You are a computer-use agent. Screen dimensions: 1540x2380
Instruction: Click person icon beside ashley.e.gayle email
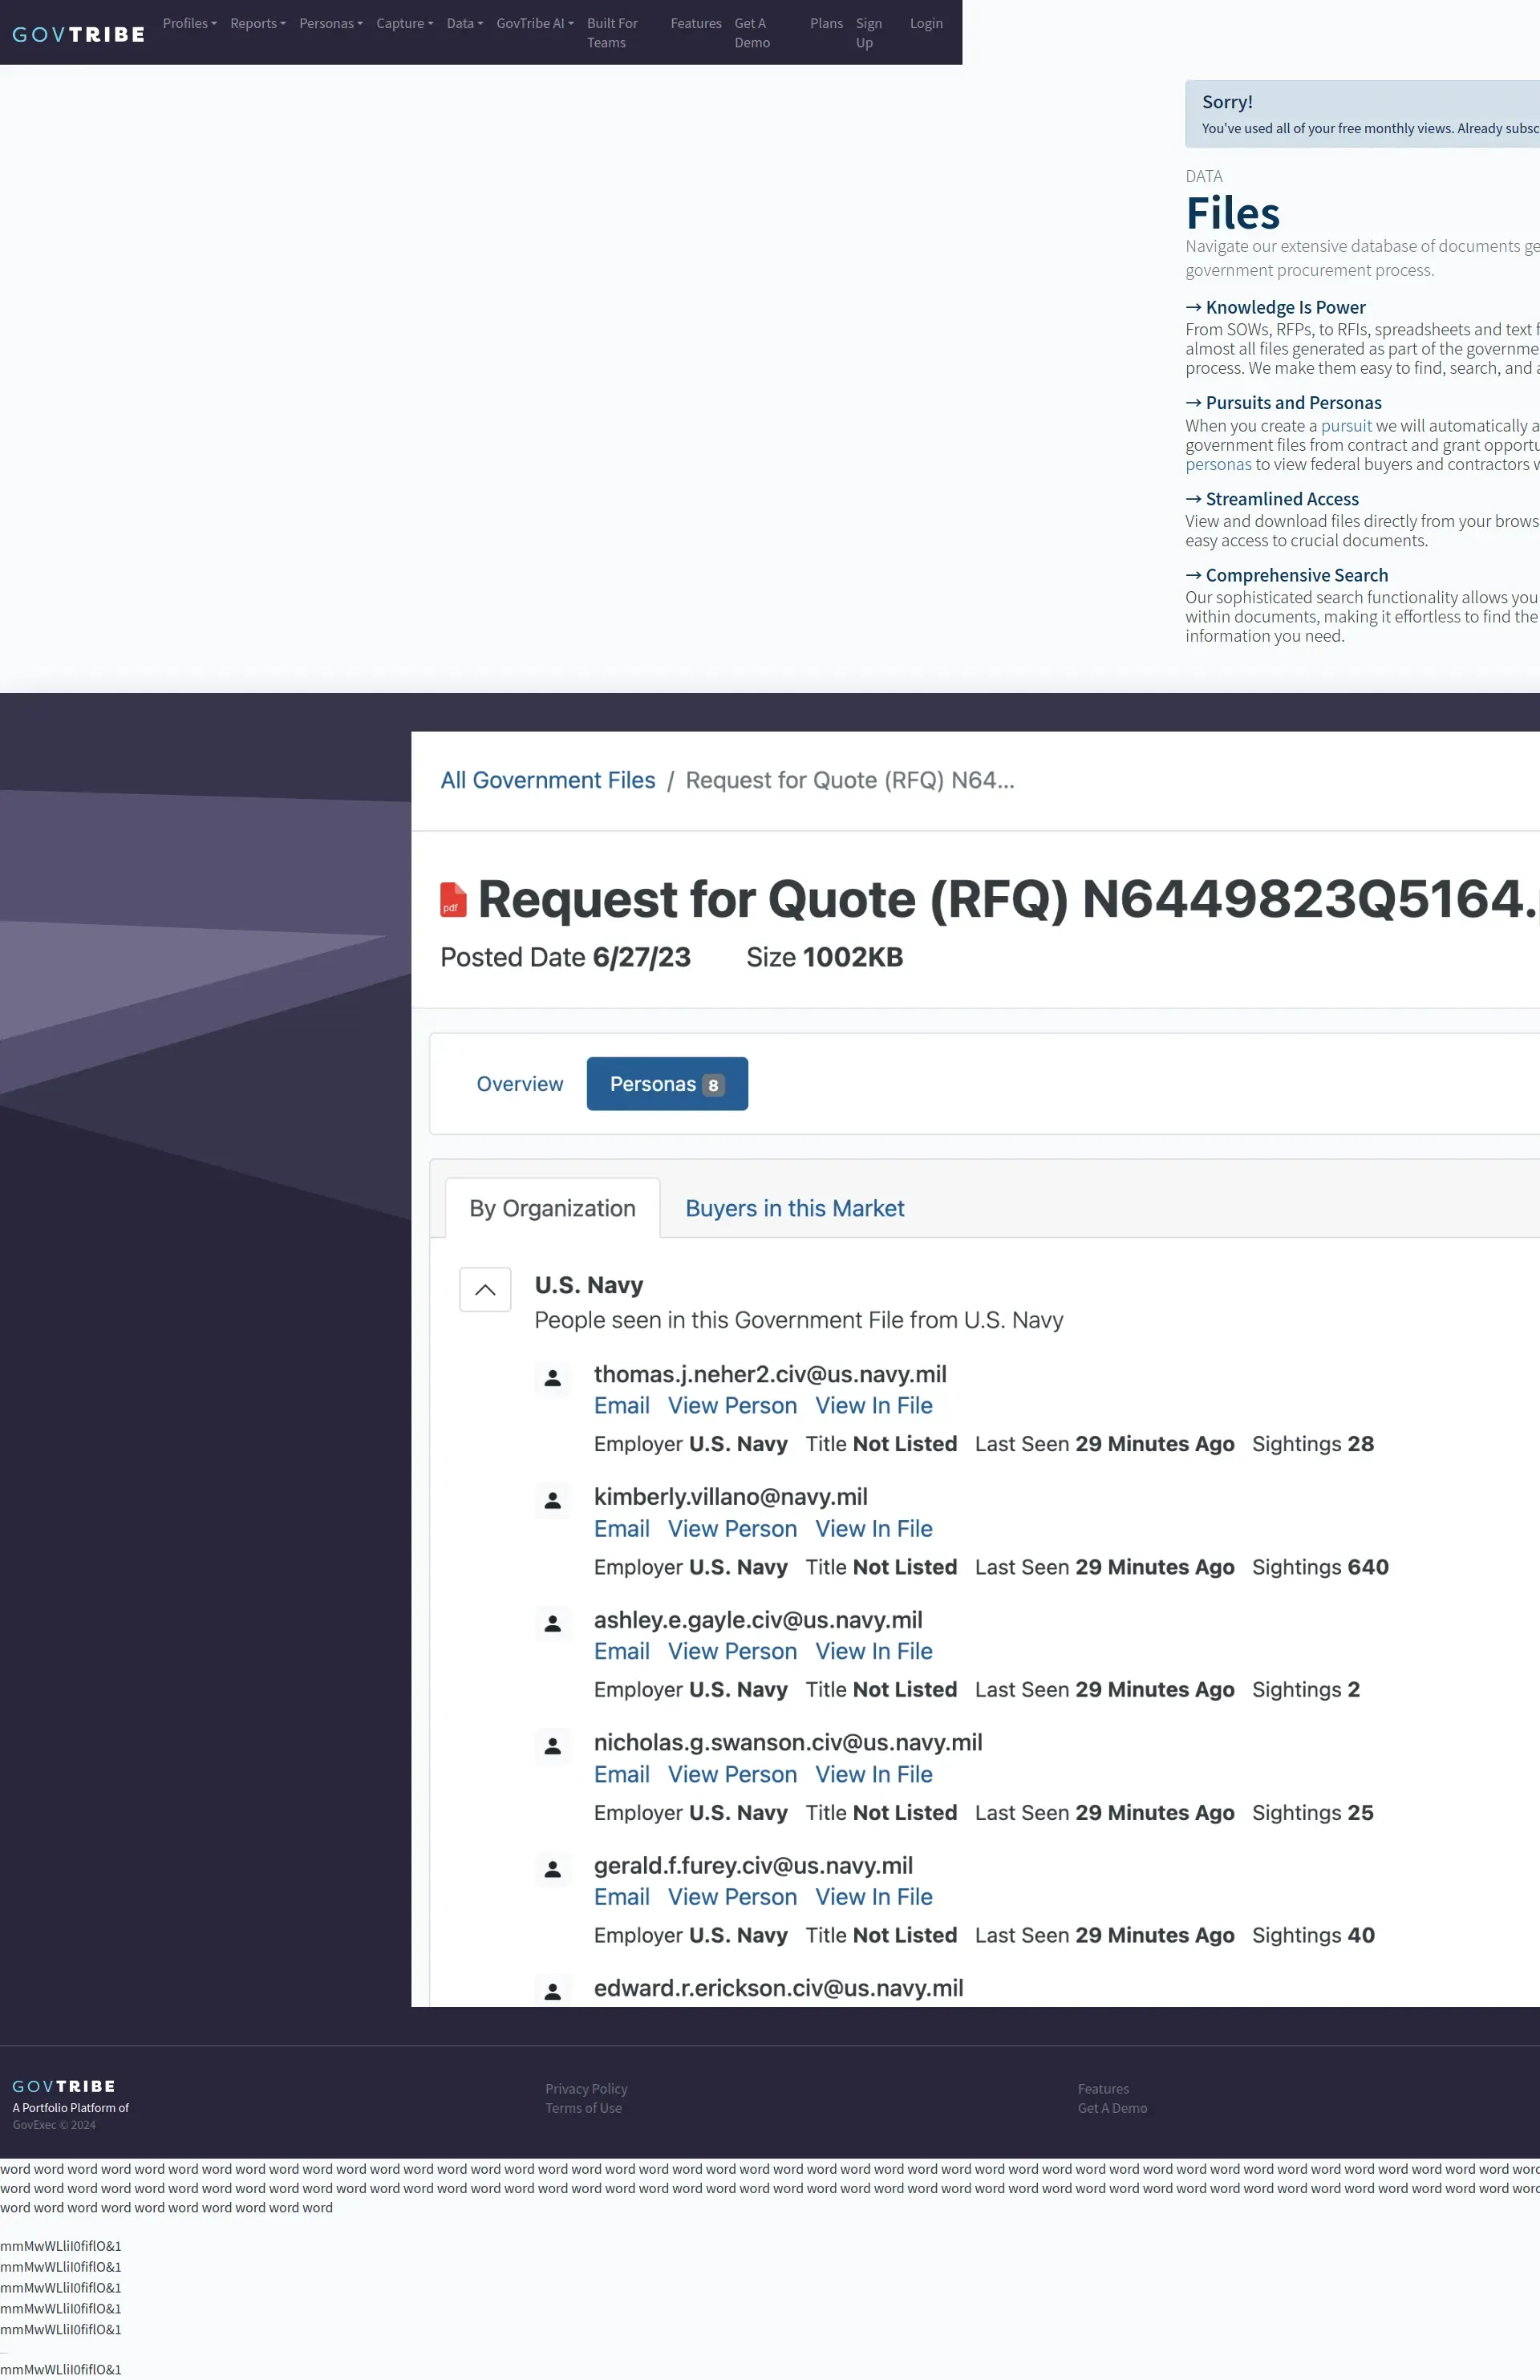[552, 1623]
